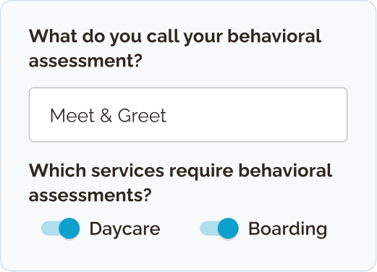Select the word "assessment?" in first question

point(85,61)
